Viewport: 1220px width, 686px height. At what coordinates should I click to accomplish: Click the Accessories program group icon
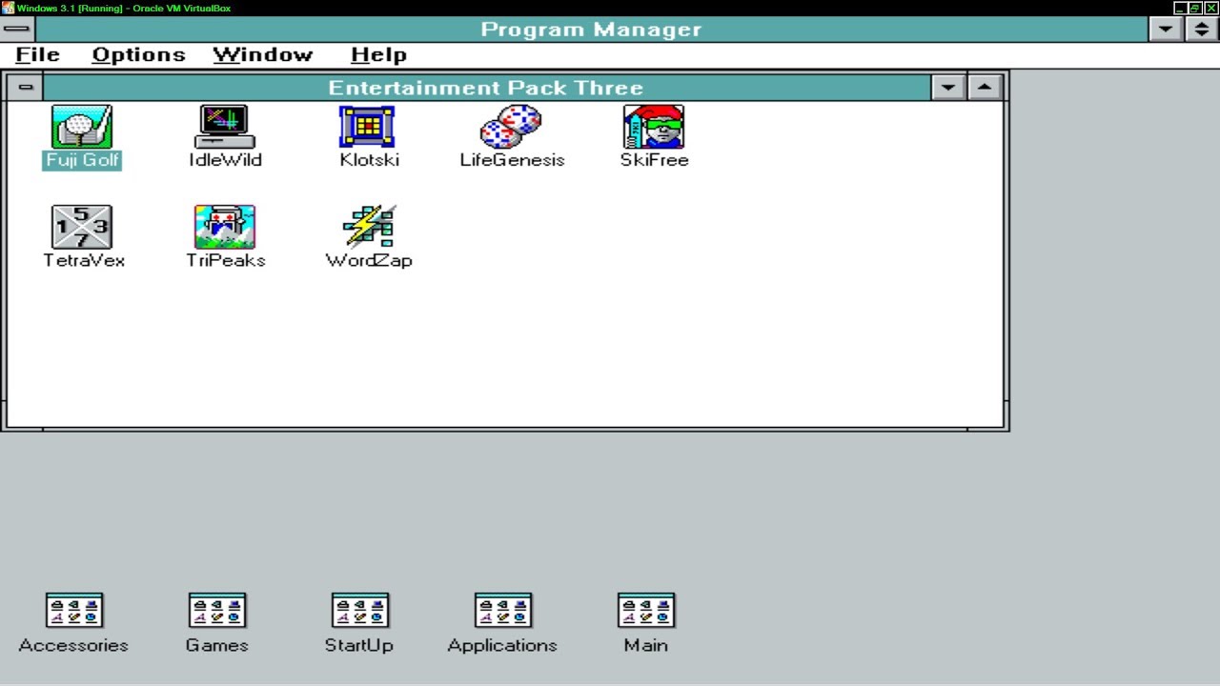click(x=74, y=611)
